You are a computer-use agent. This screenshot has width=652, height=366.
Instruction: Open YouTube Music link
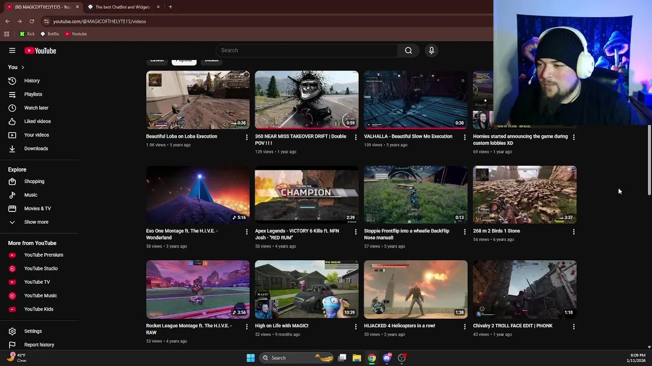(39, 295)
